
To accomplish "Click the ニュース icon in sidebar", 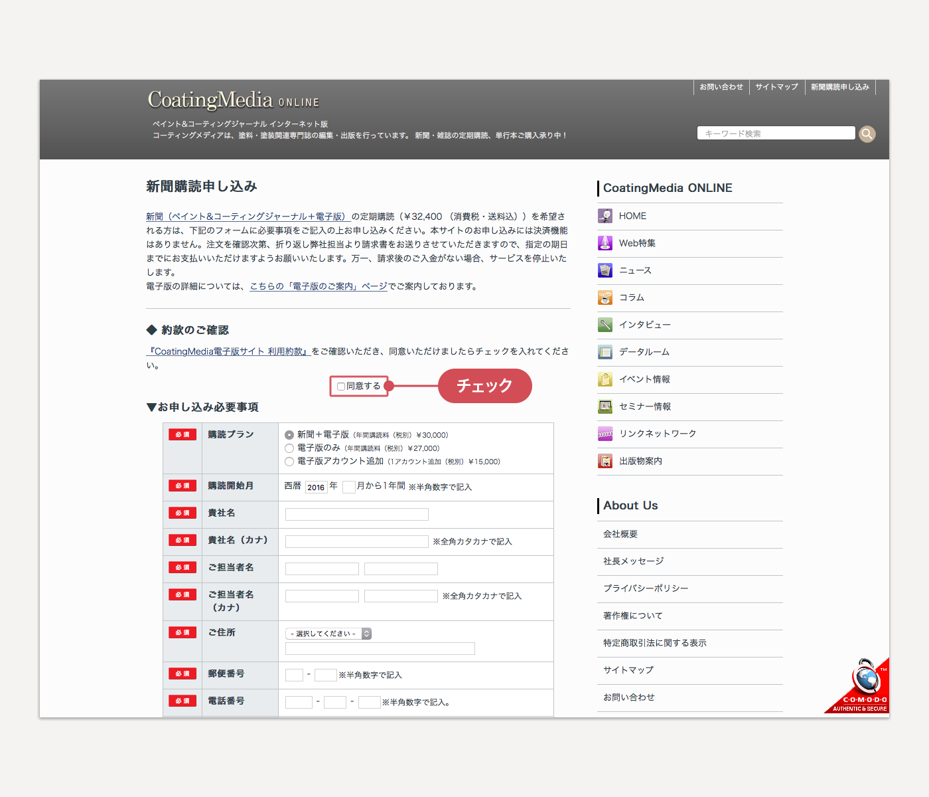I will coord(605,270).
